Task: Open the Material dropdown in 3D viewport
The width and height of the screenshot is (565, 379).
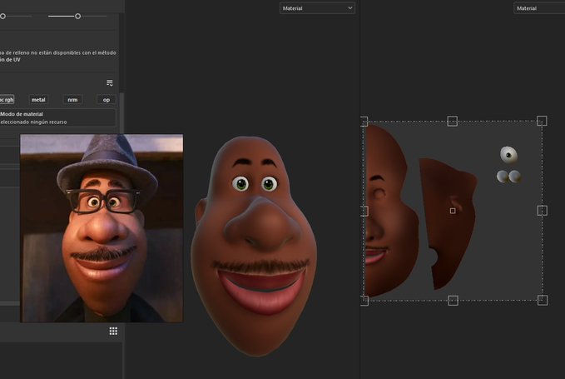Action: click(317, 8)
